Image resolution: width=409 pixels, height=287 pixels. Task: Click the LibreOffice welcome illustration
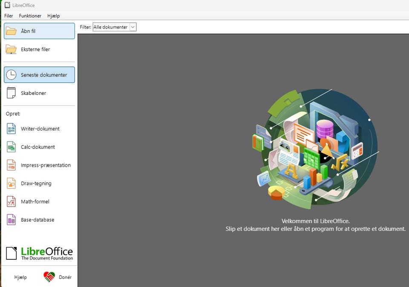pos(315,147)
